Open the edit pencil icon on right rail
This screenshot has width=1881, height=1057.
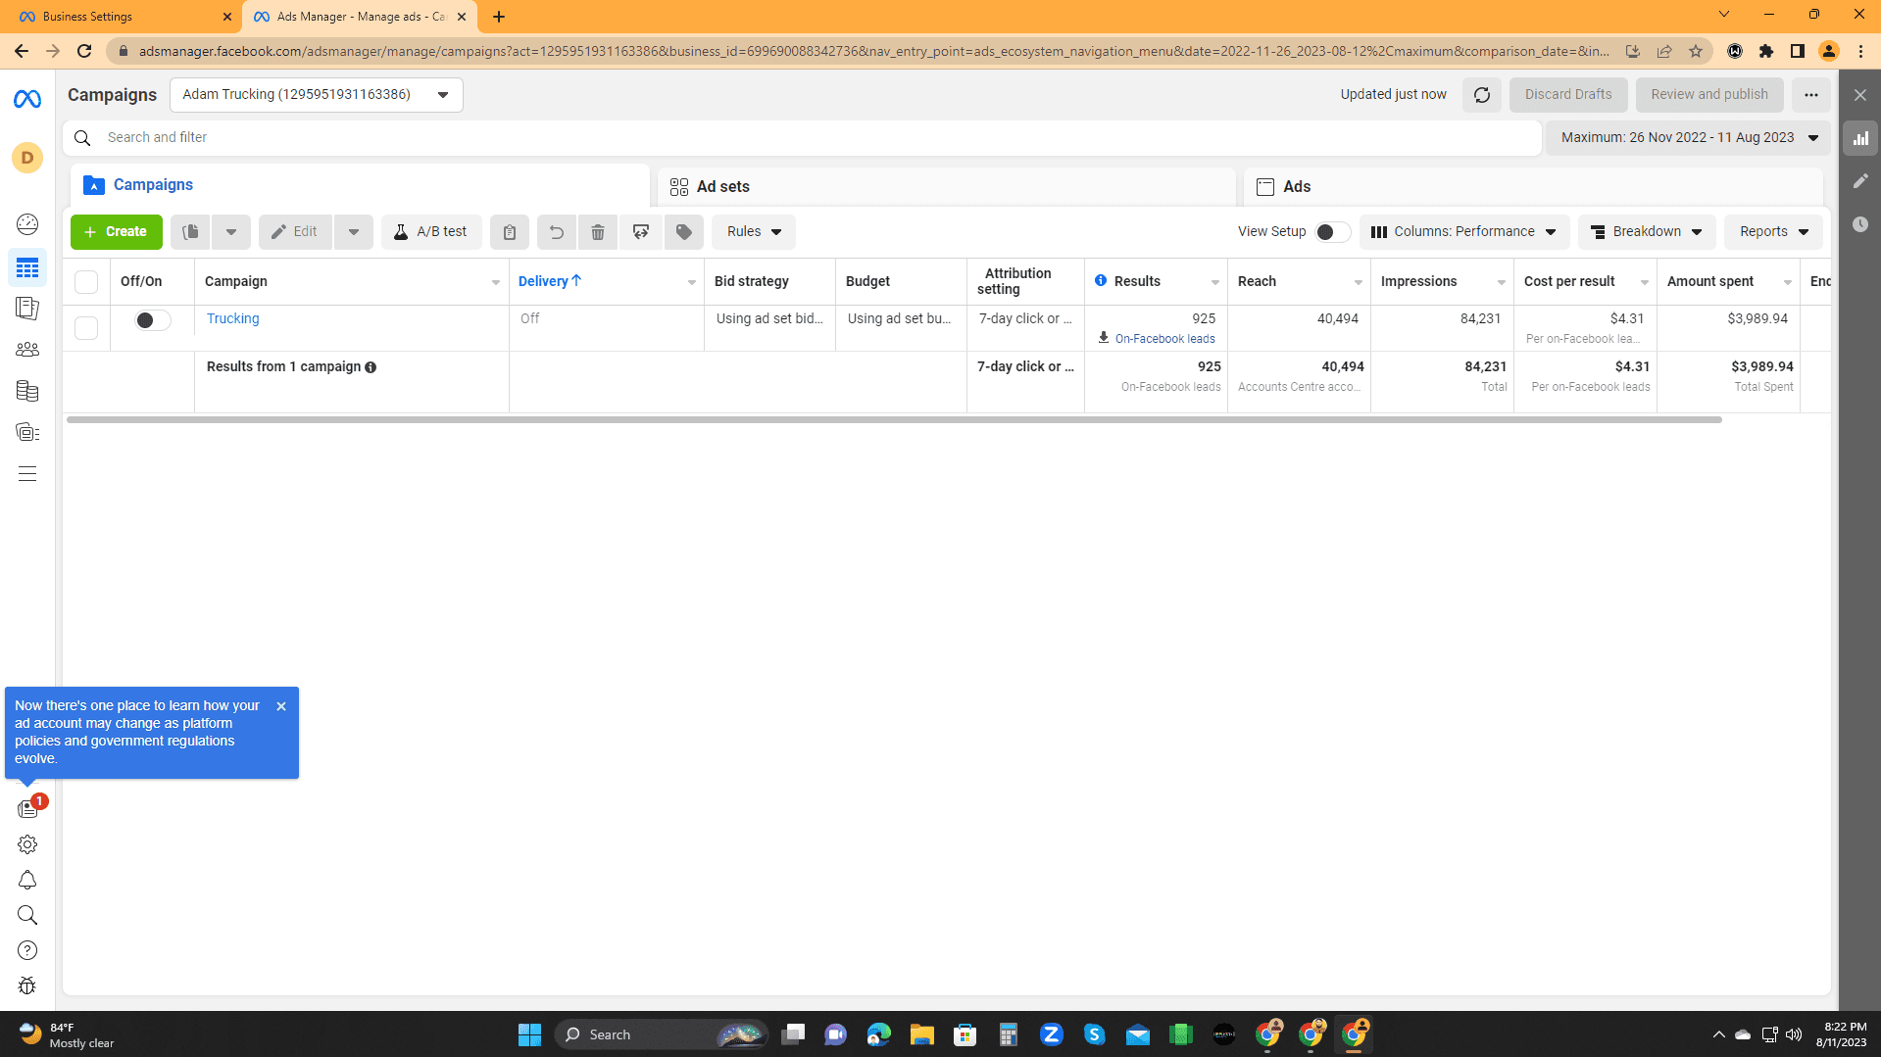click(1860, 181)
